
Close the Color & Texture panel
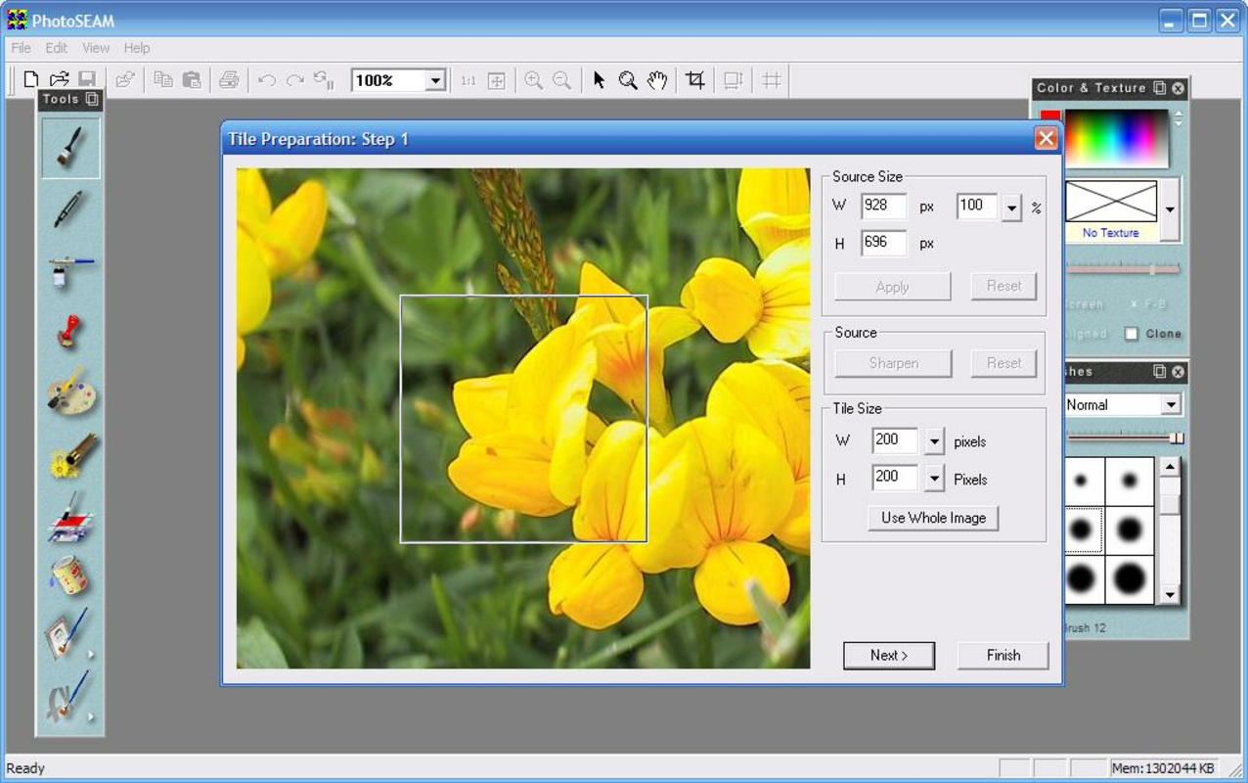[1179, 88]
